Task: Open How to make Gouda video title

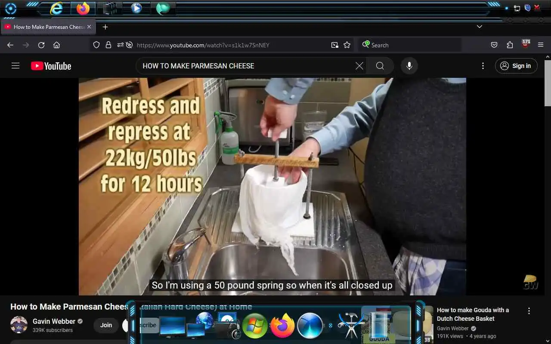Action: [473, 314]
